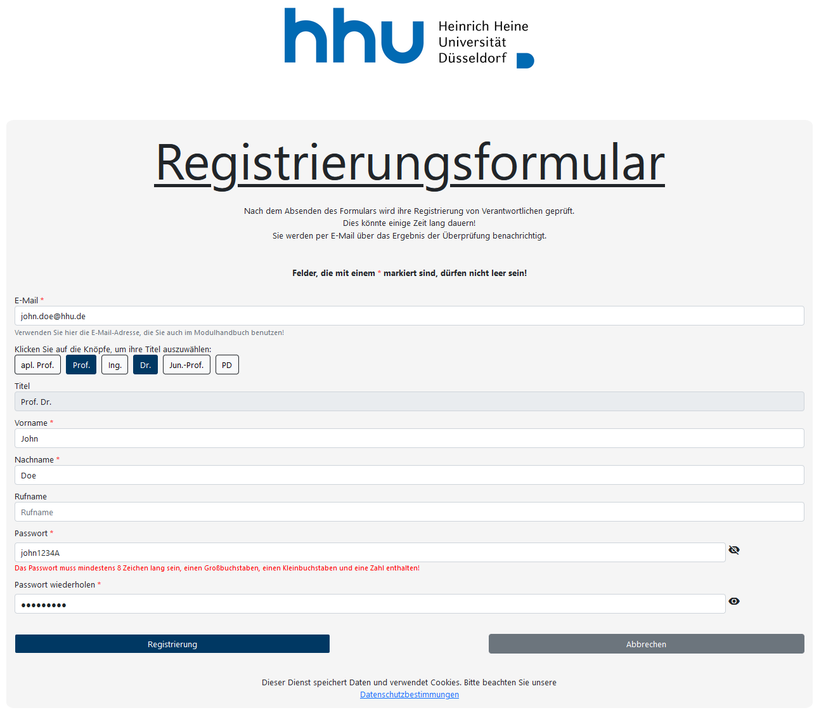Select the bold required-fields notice text
The width and height of the screenshot is (826, 717).
[410, 273]
